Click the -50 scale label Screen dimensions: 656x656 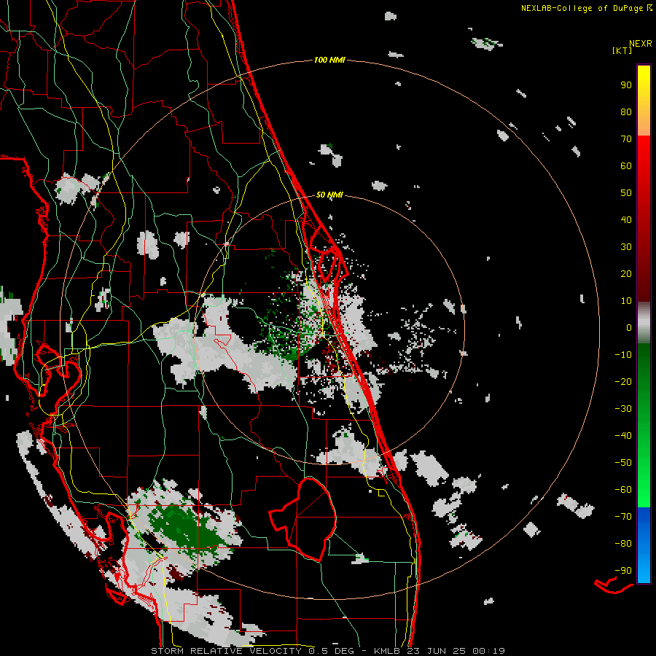623,463
